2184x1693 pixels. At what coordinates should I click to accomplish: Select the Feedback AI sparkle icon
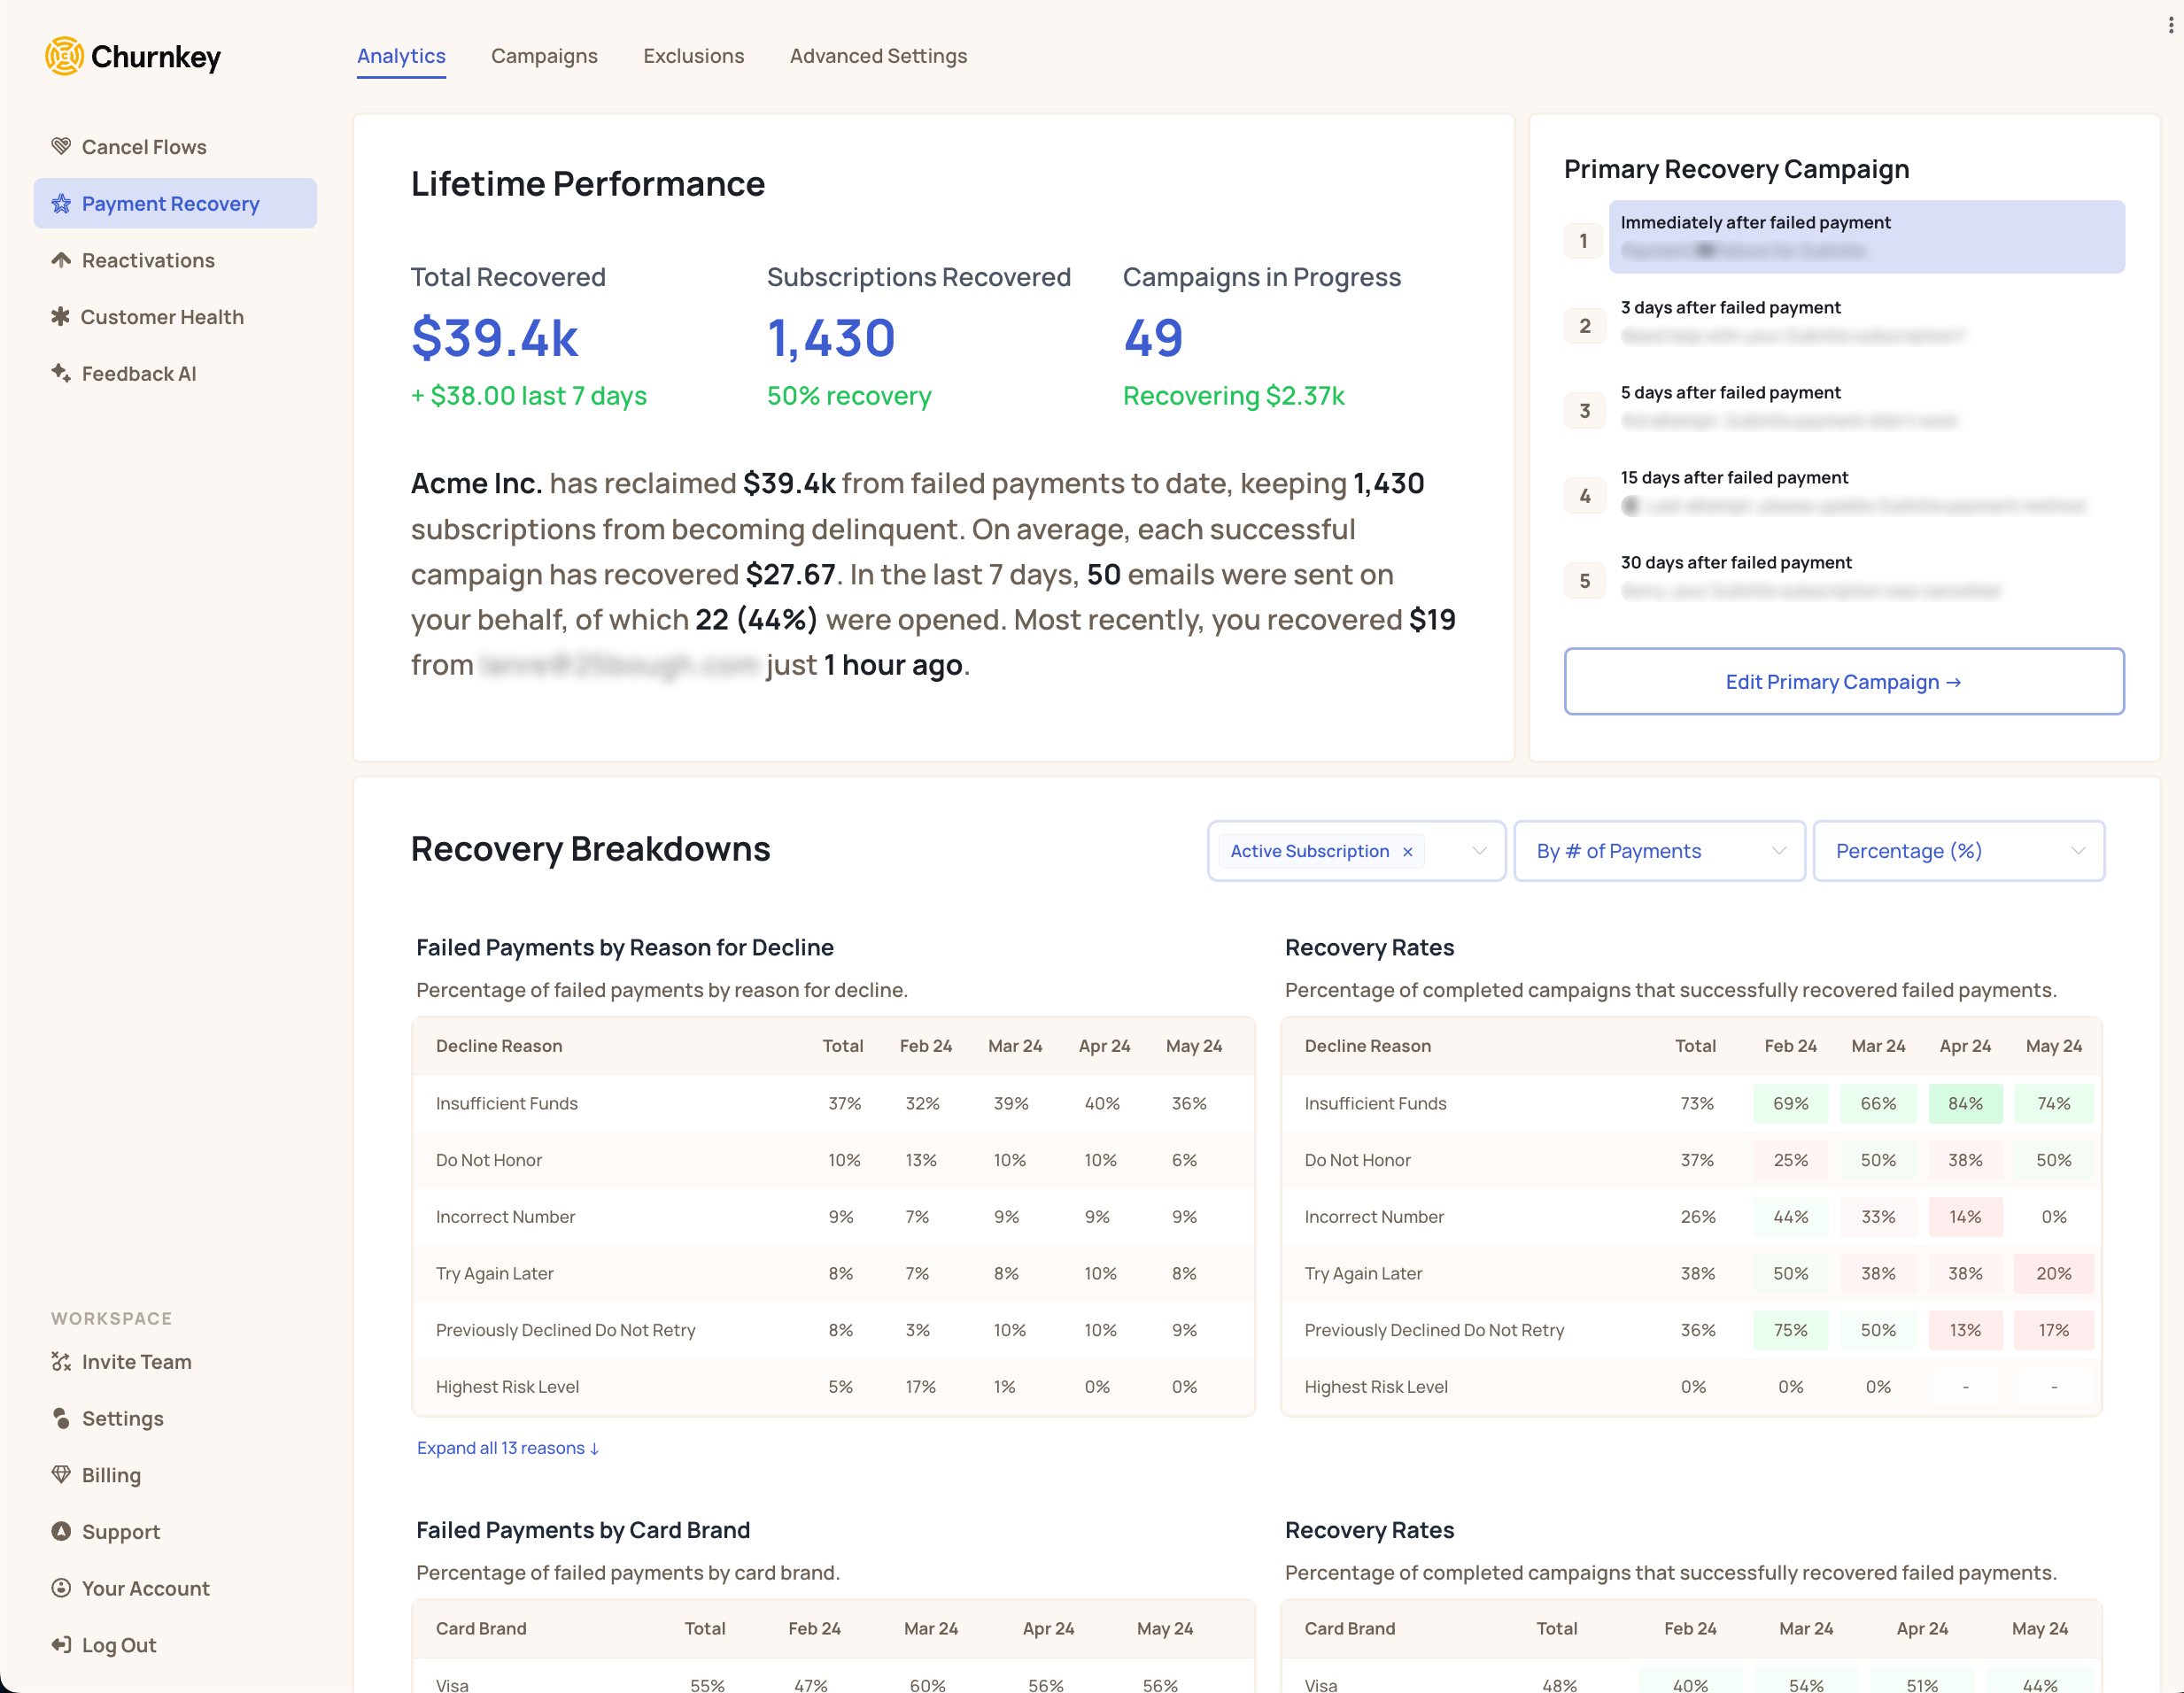tap(61, 373)
